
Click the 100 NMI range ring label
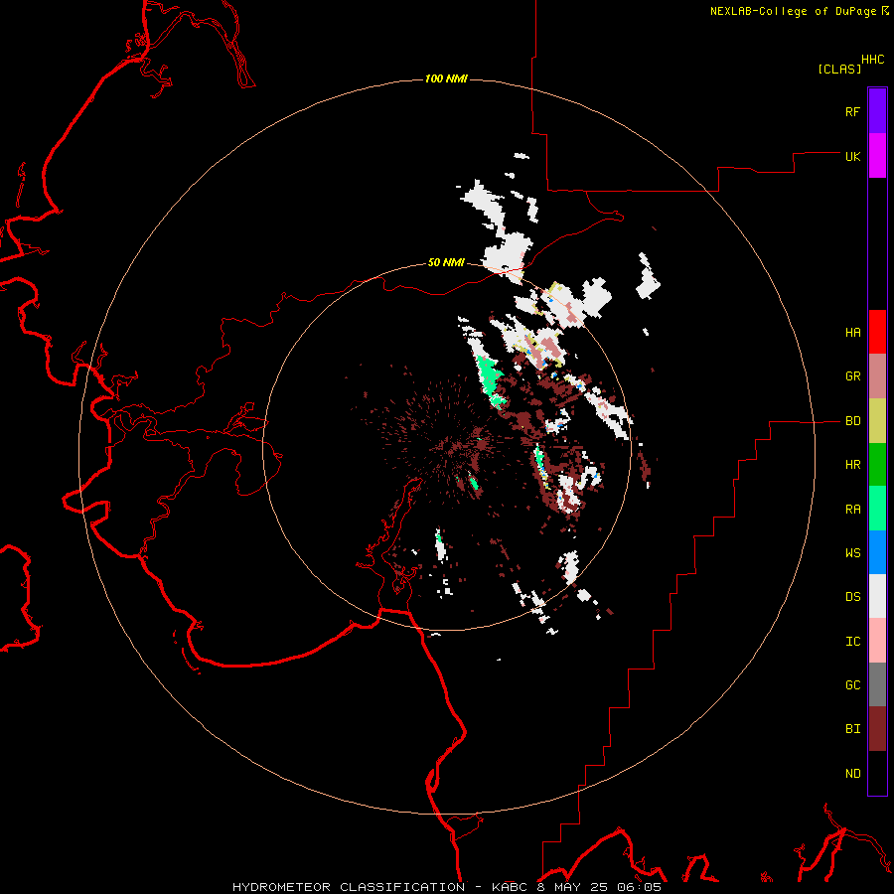click(x=446, y=78)
